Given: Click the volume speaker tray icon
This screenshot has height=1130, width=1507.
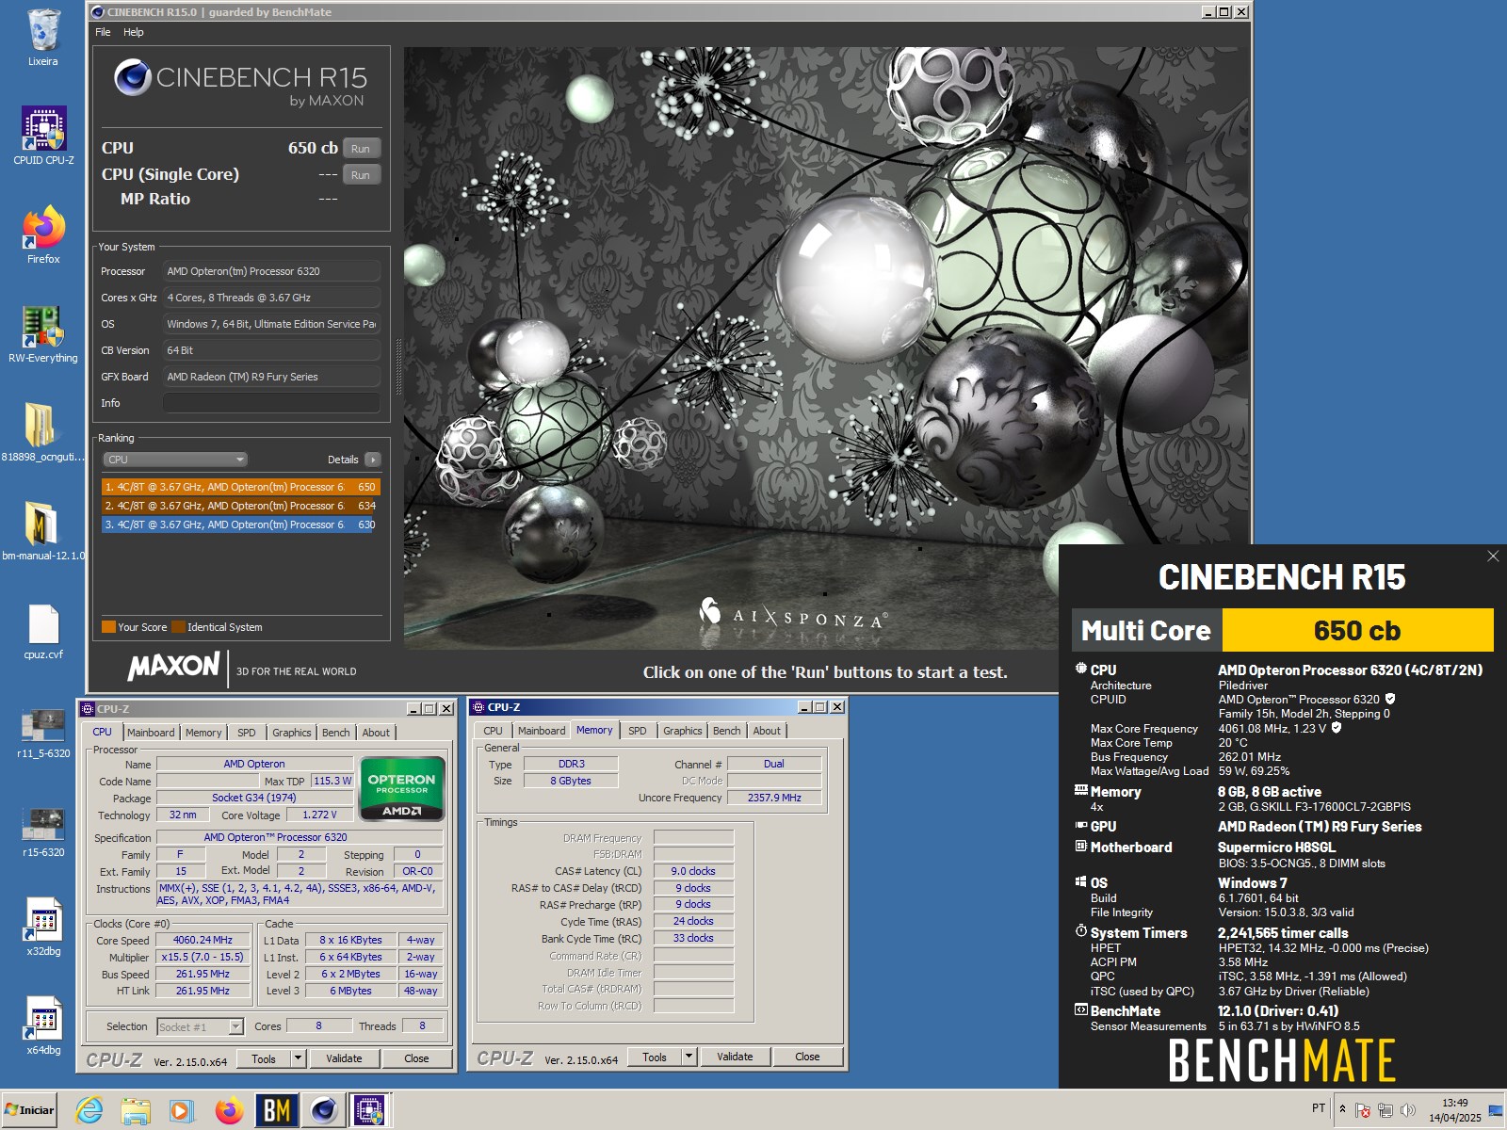Looking at the screenshot, I should [x=1408, y=1110].
